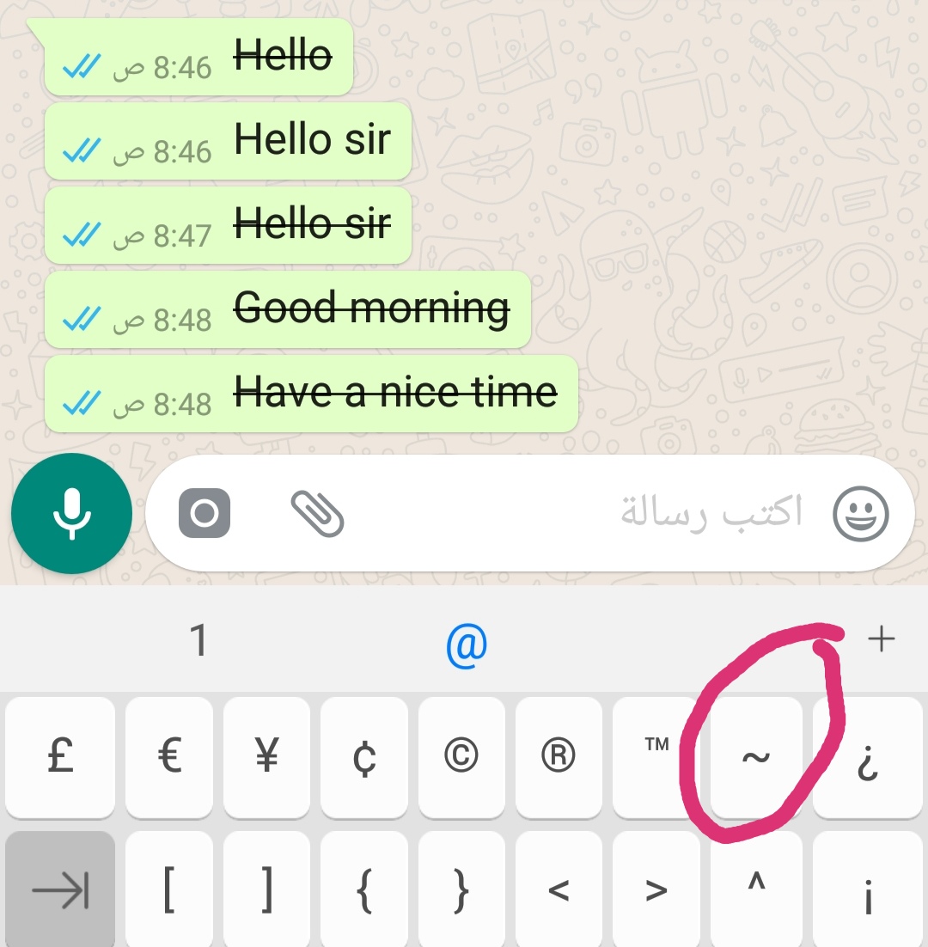Viewport: 928px width, 947px height.
Task: Tap the copyright © key
Action: (x=462, y=757)
